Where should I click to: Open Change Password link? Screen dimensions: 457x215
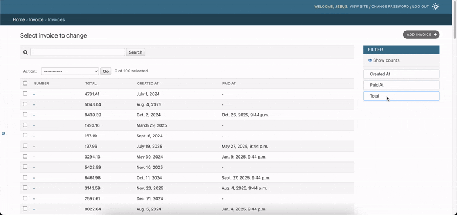pos(390,7)
